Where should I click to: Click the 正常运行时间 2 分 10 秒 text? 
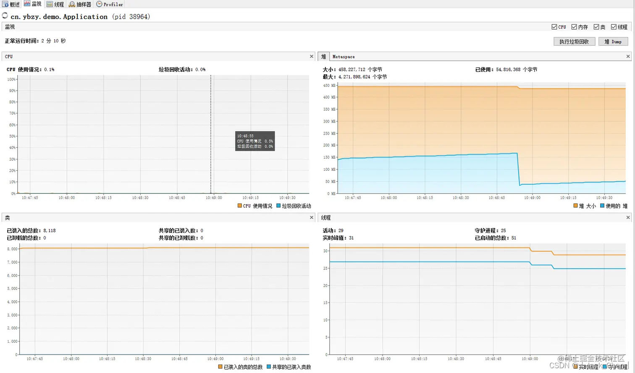[x=35, y=41]
